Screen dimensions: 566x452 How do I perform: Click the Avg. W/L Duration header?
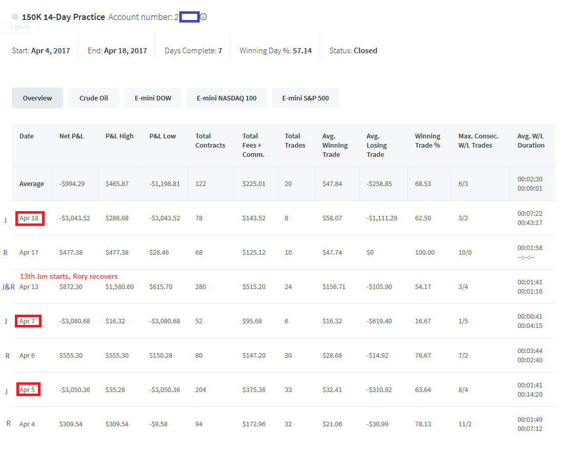[531, 141]
